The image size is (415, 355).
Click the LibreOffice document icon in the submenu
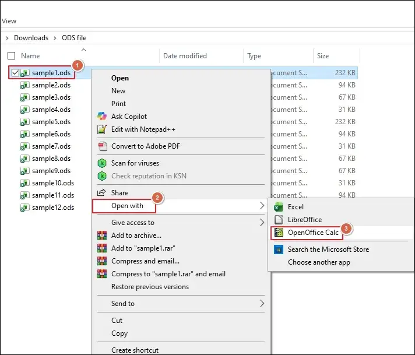click(279, 220)
